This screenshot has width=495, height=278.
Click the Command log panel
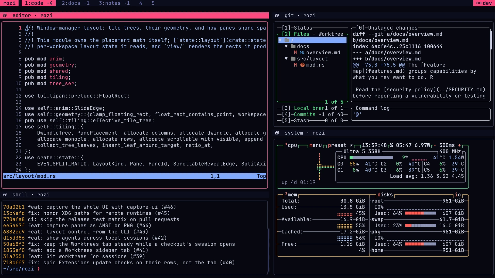pos(421,114)
